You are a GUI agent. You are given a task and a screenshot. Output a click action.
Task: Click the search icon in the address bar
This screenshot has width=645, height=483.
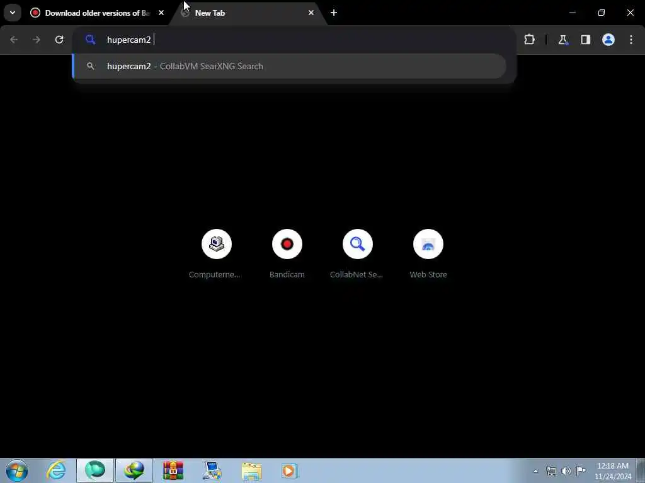click(90, 40)
